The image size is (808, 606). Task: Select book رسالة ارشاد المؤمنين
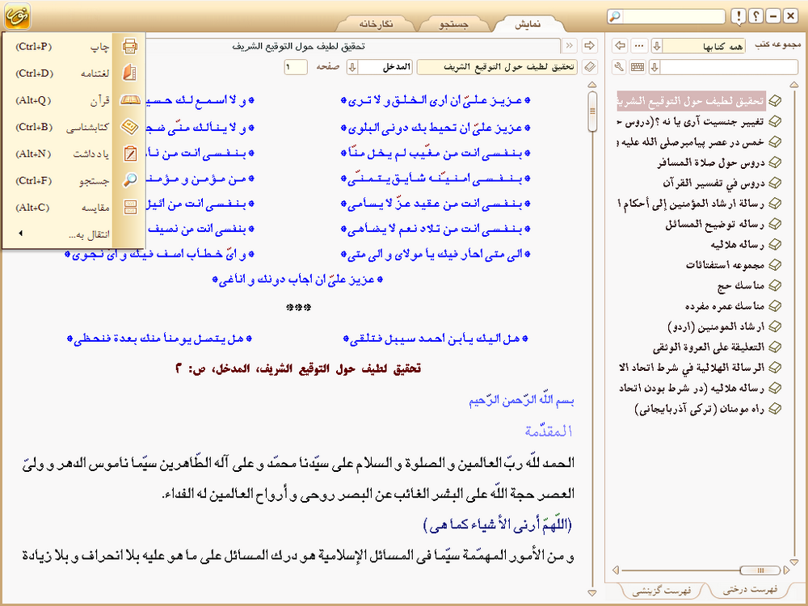click(x=691, y=204)
